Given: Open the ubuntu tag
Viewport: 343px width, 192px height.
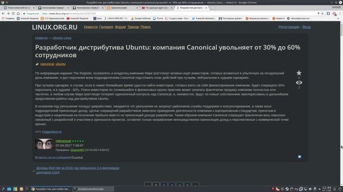Looking at the screenshot, I should [61, 64].
